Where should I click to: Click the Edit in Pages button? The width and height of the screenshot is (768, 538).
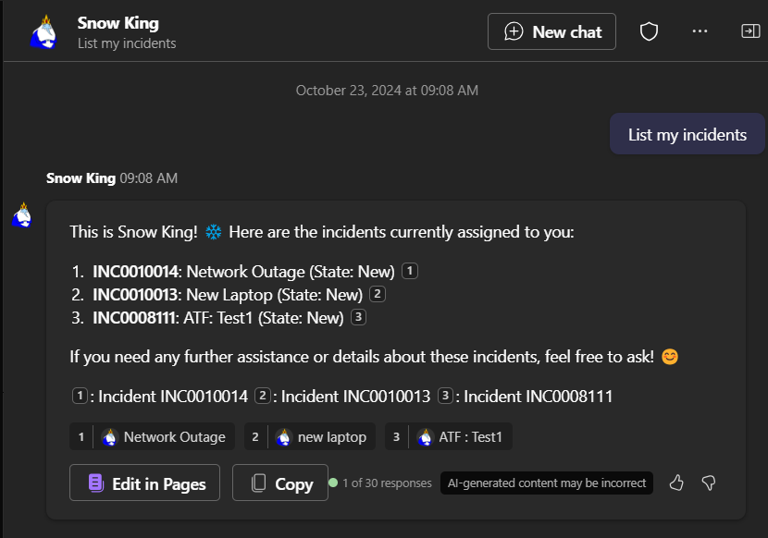(144, 483)
